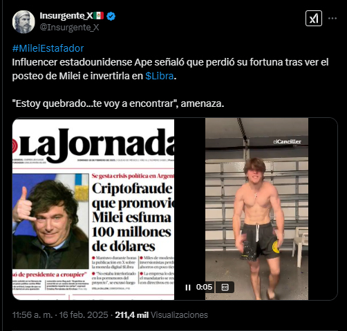Image resolution: width=347 pixels, height=331 pixels.
Task: Click the blue verified badge
Action: (111, 16)
